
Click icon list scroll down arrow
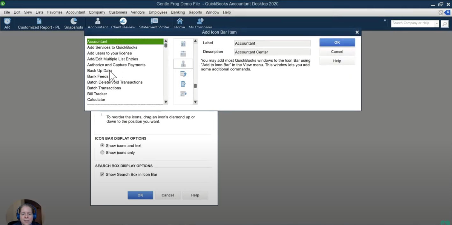(x=195, y=102)
